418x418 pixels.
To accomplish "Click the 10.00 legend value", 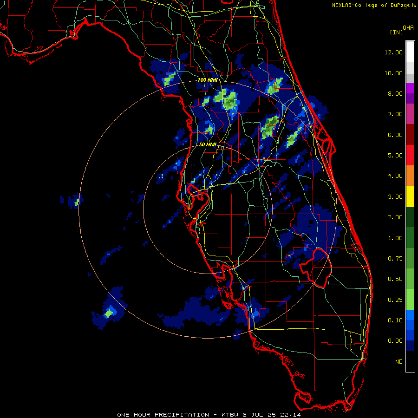I will tap(393, 73).
